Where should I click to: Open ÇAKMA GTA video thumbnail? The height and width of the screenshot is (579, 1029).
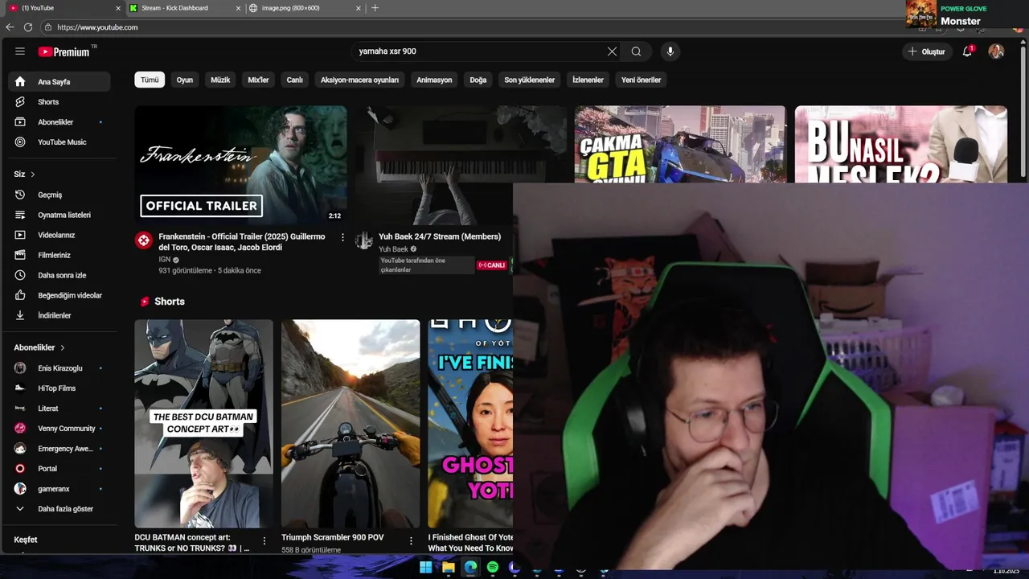click(680, 144)
